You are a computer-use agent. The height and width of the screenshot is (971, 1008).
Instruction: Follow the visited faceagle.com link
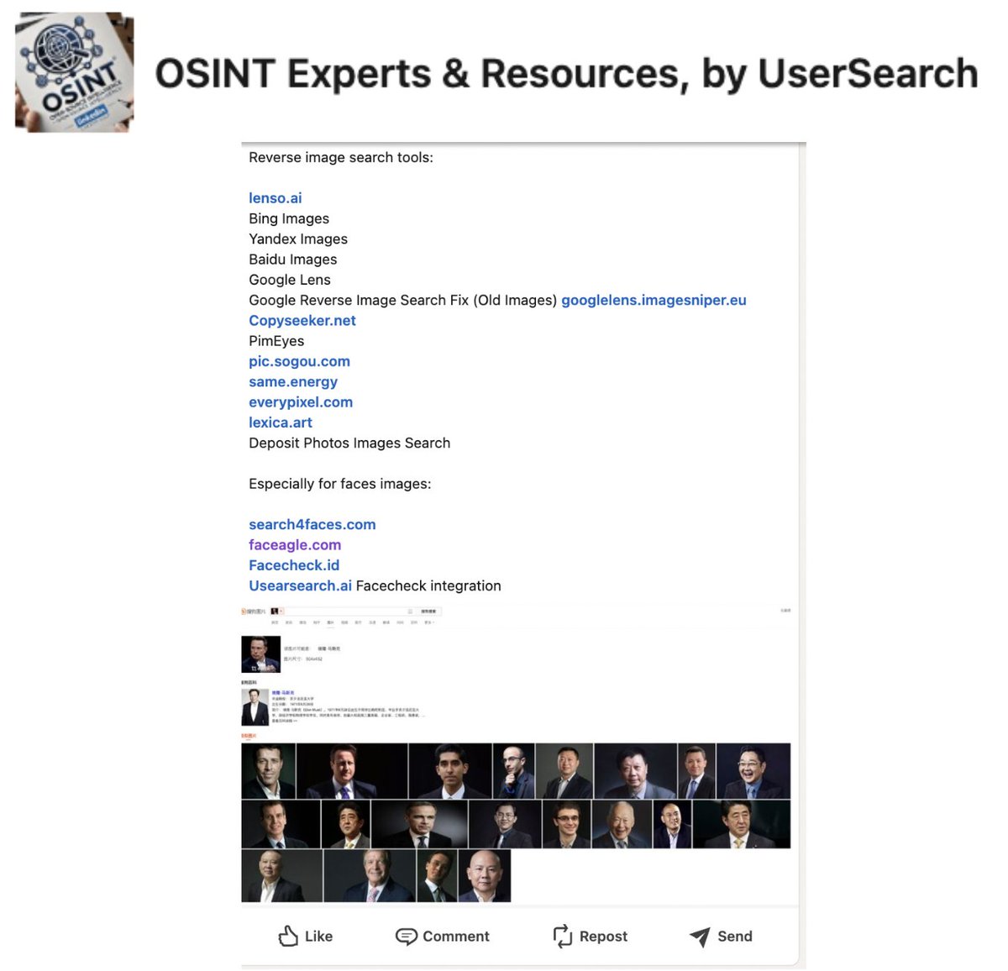[x=295, y=545]
